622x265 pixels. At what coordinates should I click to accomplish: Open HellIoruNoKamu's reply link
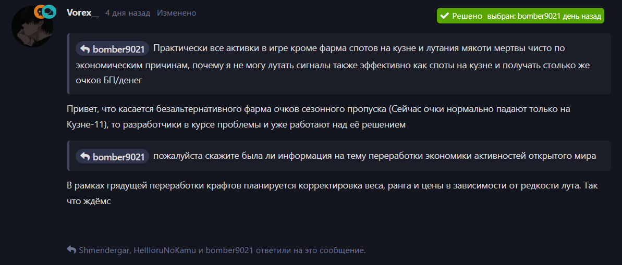165,250
